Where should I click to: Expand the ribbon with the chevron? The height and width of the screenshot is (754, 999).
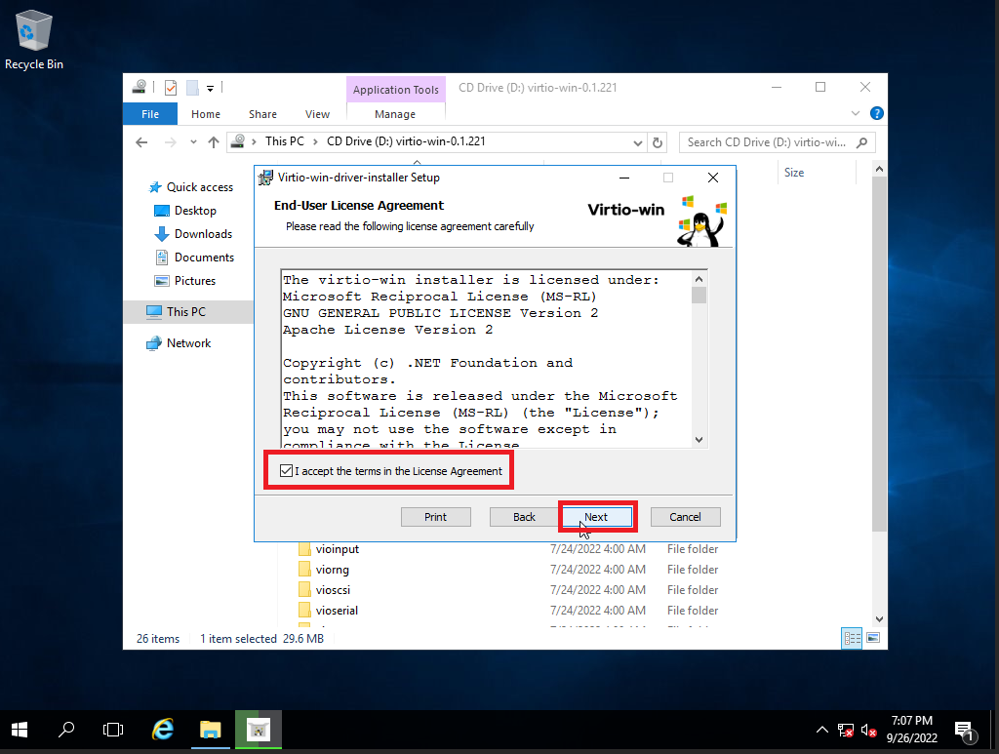(856, 113)
